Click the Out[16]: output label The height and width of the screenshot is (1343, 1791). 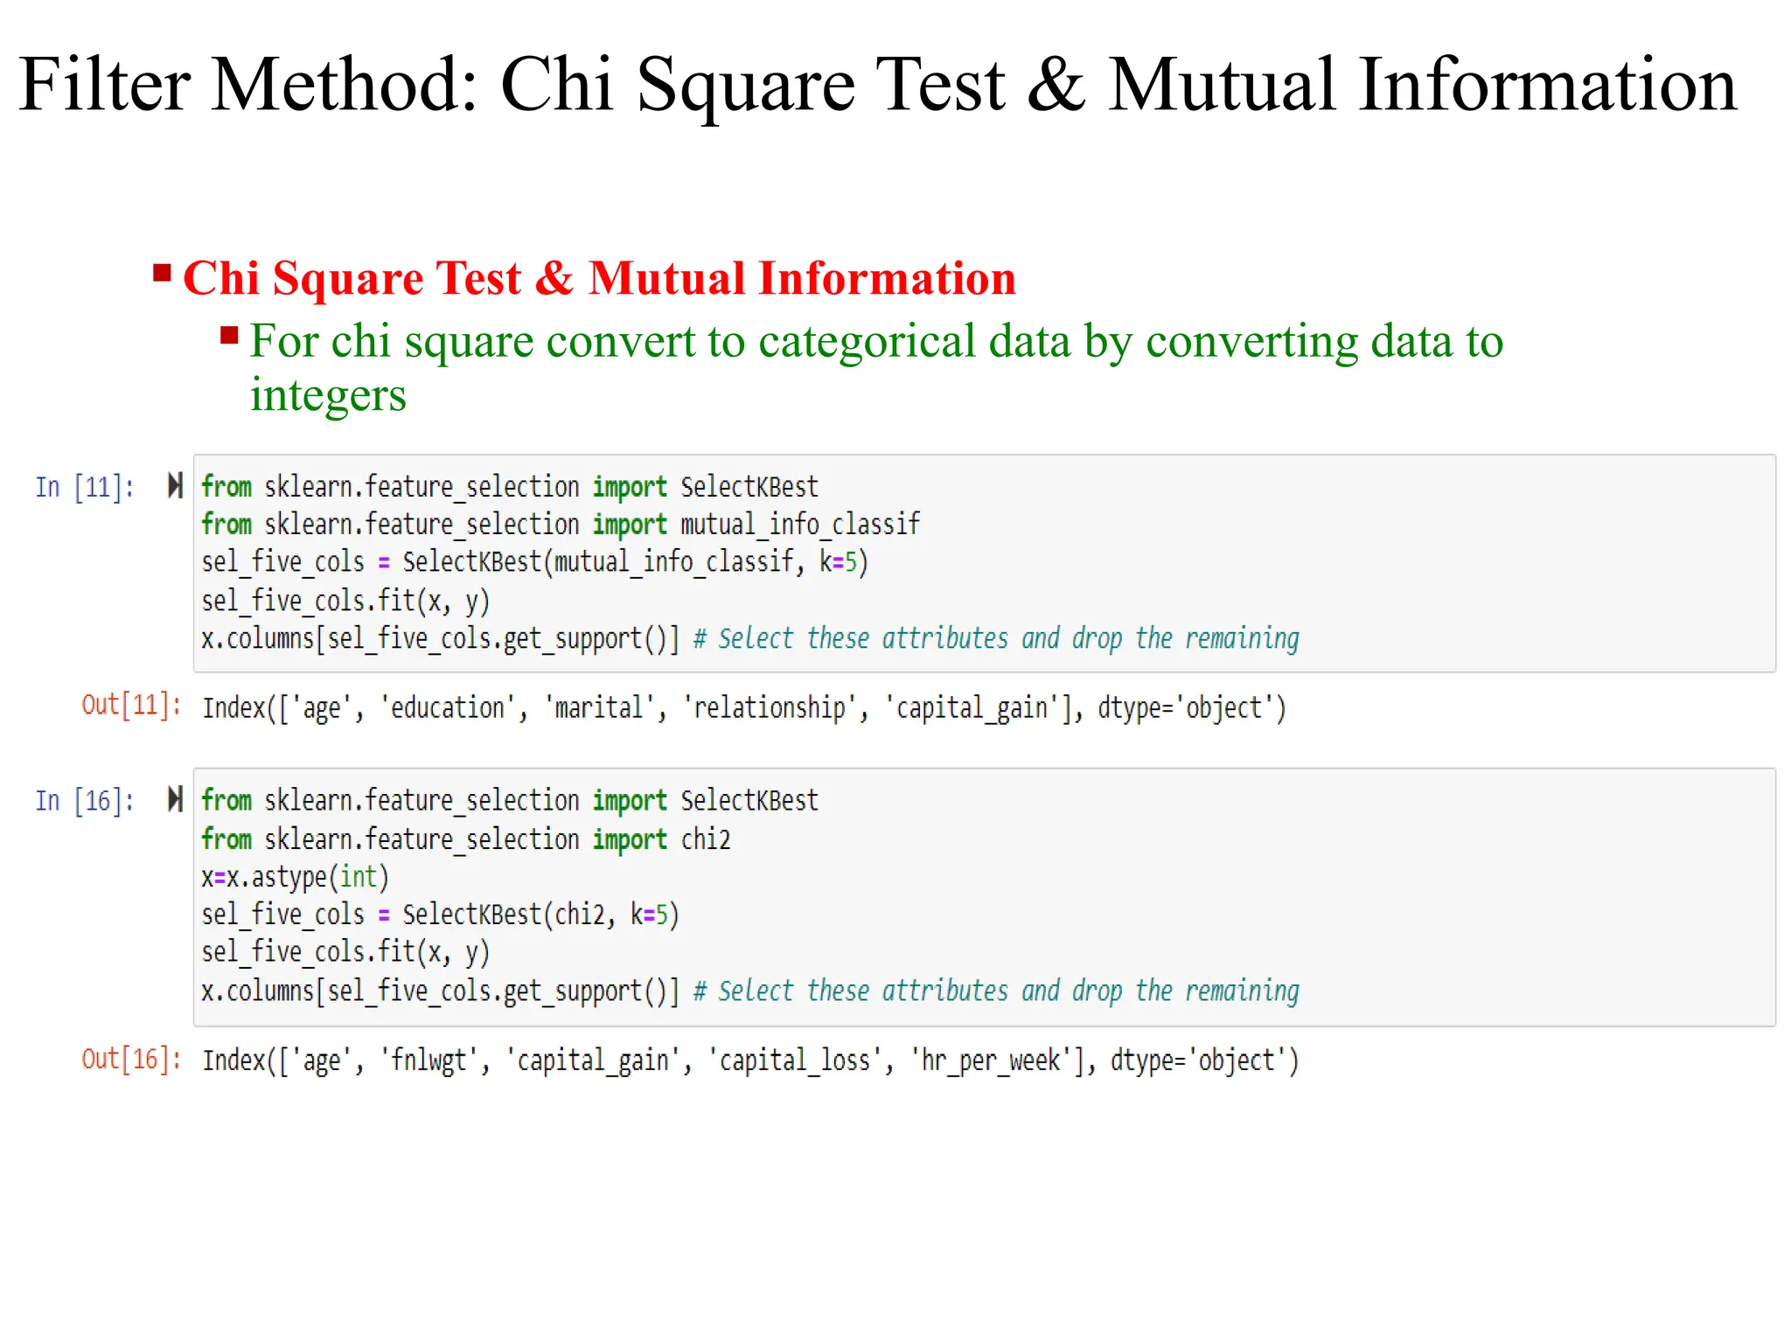(x=131, y=1059)
